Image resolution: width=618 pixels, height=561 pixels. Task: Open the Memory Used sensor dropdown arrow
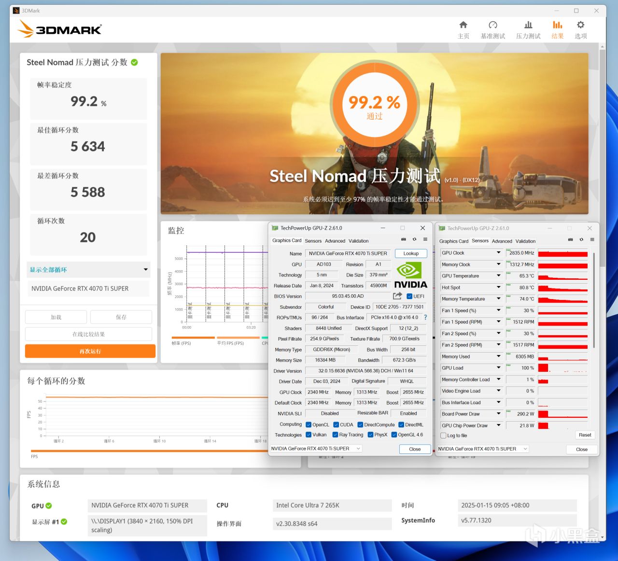pyautogui.click(x=499, y=356)
